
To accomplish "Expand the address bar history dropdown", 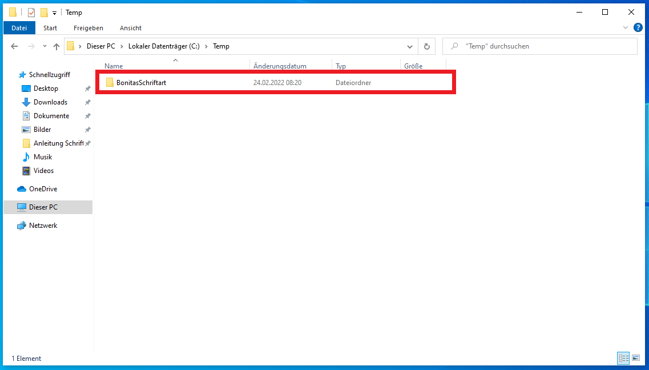I will tap(409, 46).
